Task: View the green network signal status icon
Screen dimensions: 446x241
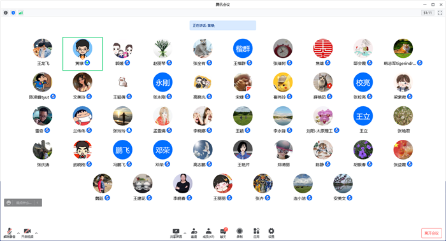Action: point(20,13)
